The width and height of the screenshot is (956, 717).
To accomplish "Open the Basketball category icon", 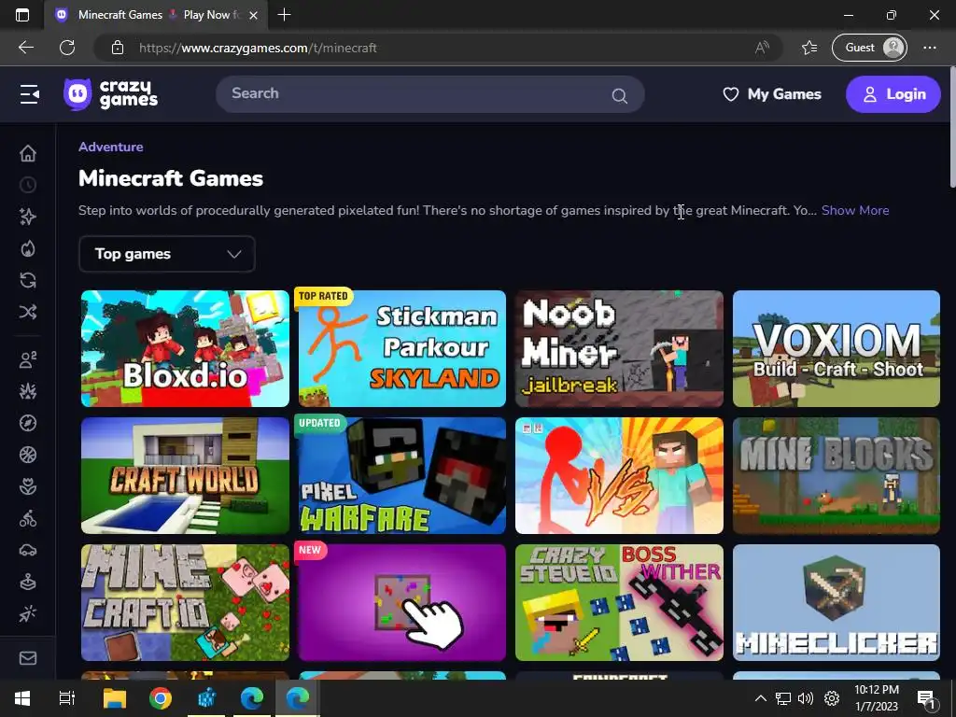I will pos(28,455).
